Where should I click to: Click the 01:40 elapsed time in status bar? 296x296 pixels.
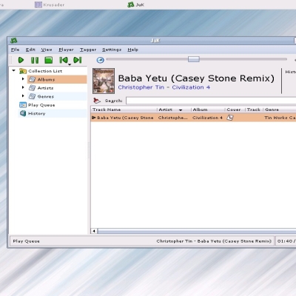click(x=285, y=241)
